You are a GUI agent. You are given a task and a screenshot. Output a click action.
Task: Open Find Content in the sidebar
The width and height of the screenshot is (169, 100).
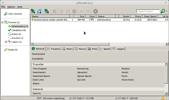point(13,14)
